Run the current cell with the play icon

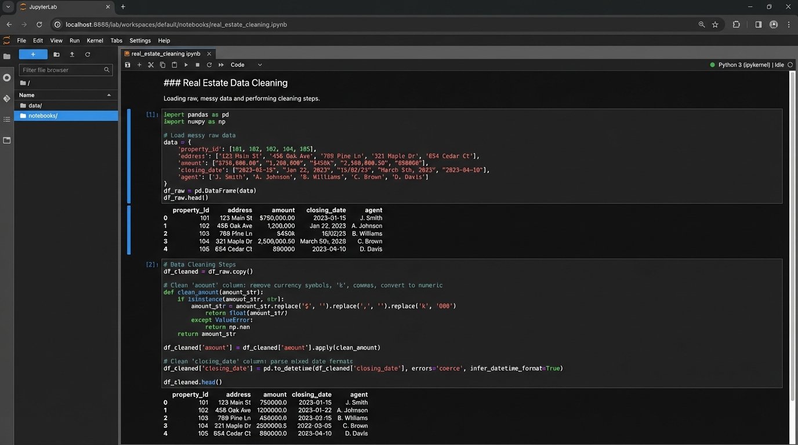click(x=186, y=65)
